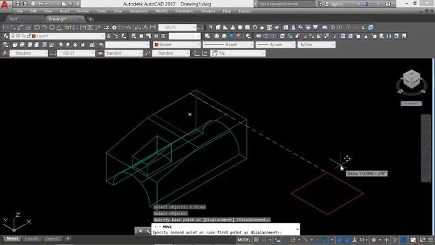Image resolution: width=435 pixels, height=245 pixels.
Task: Switch to the Layout1 tab
Action: (x=31, y=239)
